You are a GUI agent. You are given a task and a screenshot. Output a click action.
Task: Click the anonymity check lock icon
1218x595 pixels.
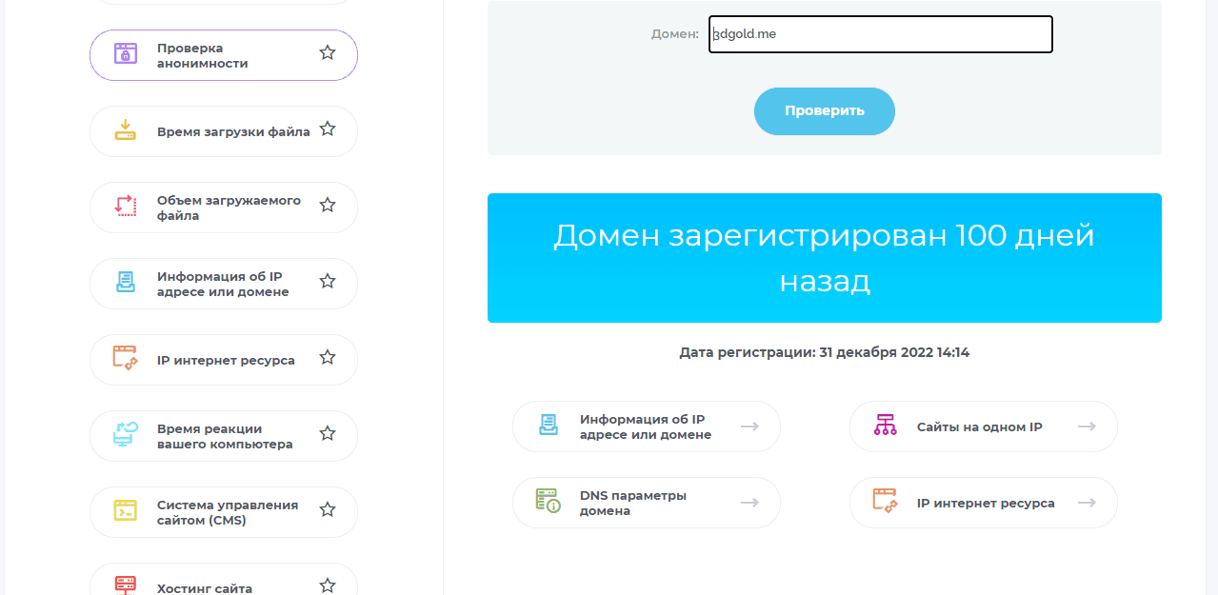[x=126, y=53]
